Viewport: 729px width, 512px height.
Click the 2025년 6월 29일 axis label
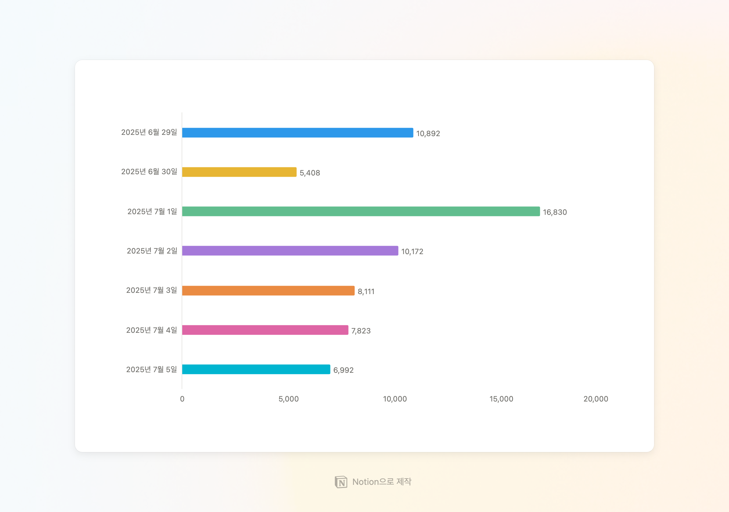pos(149,132)
